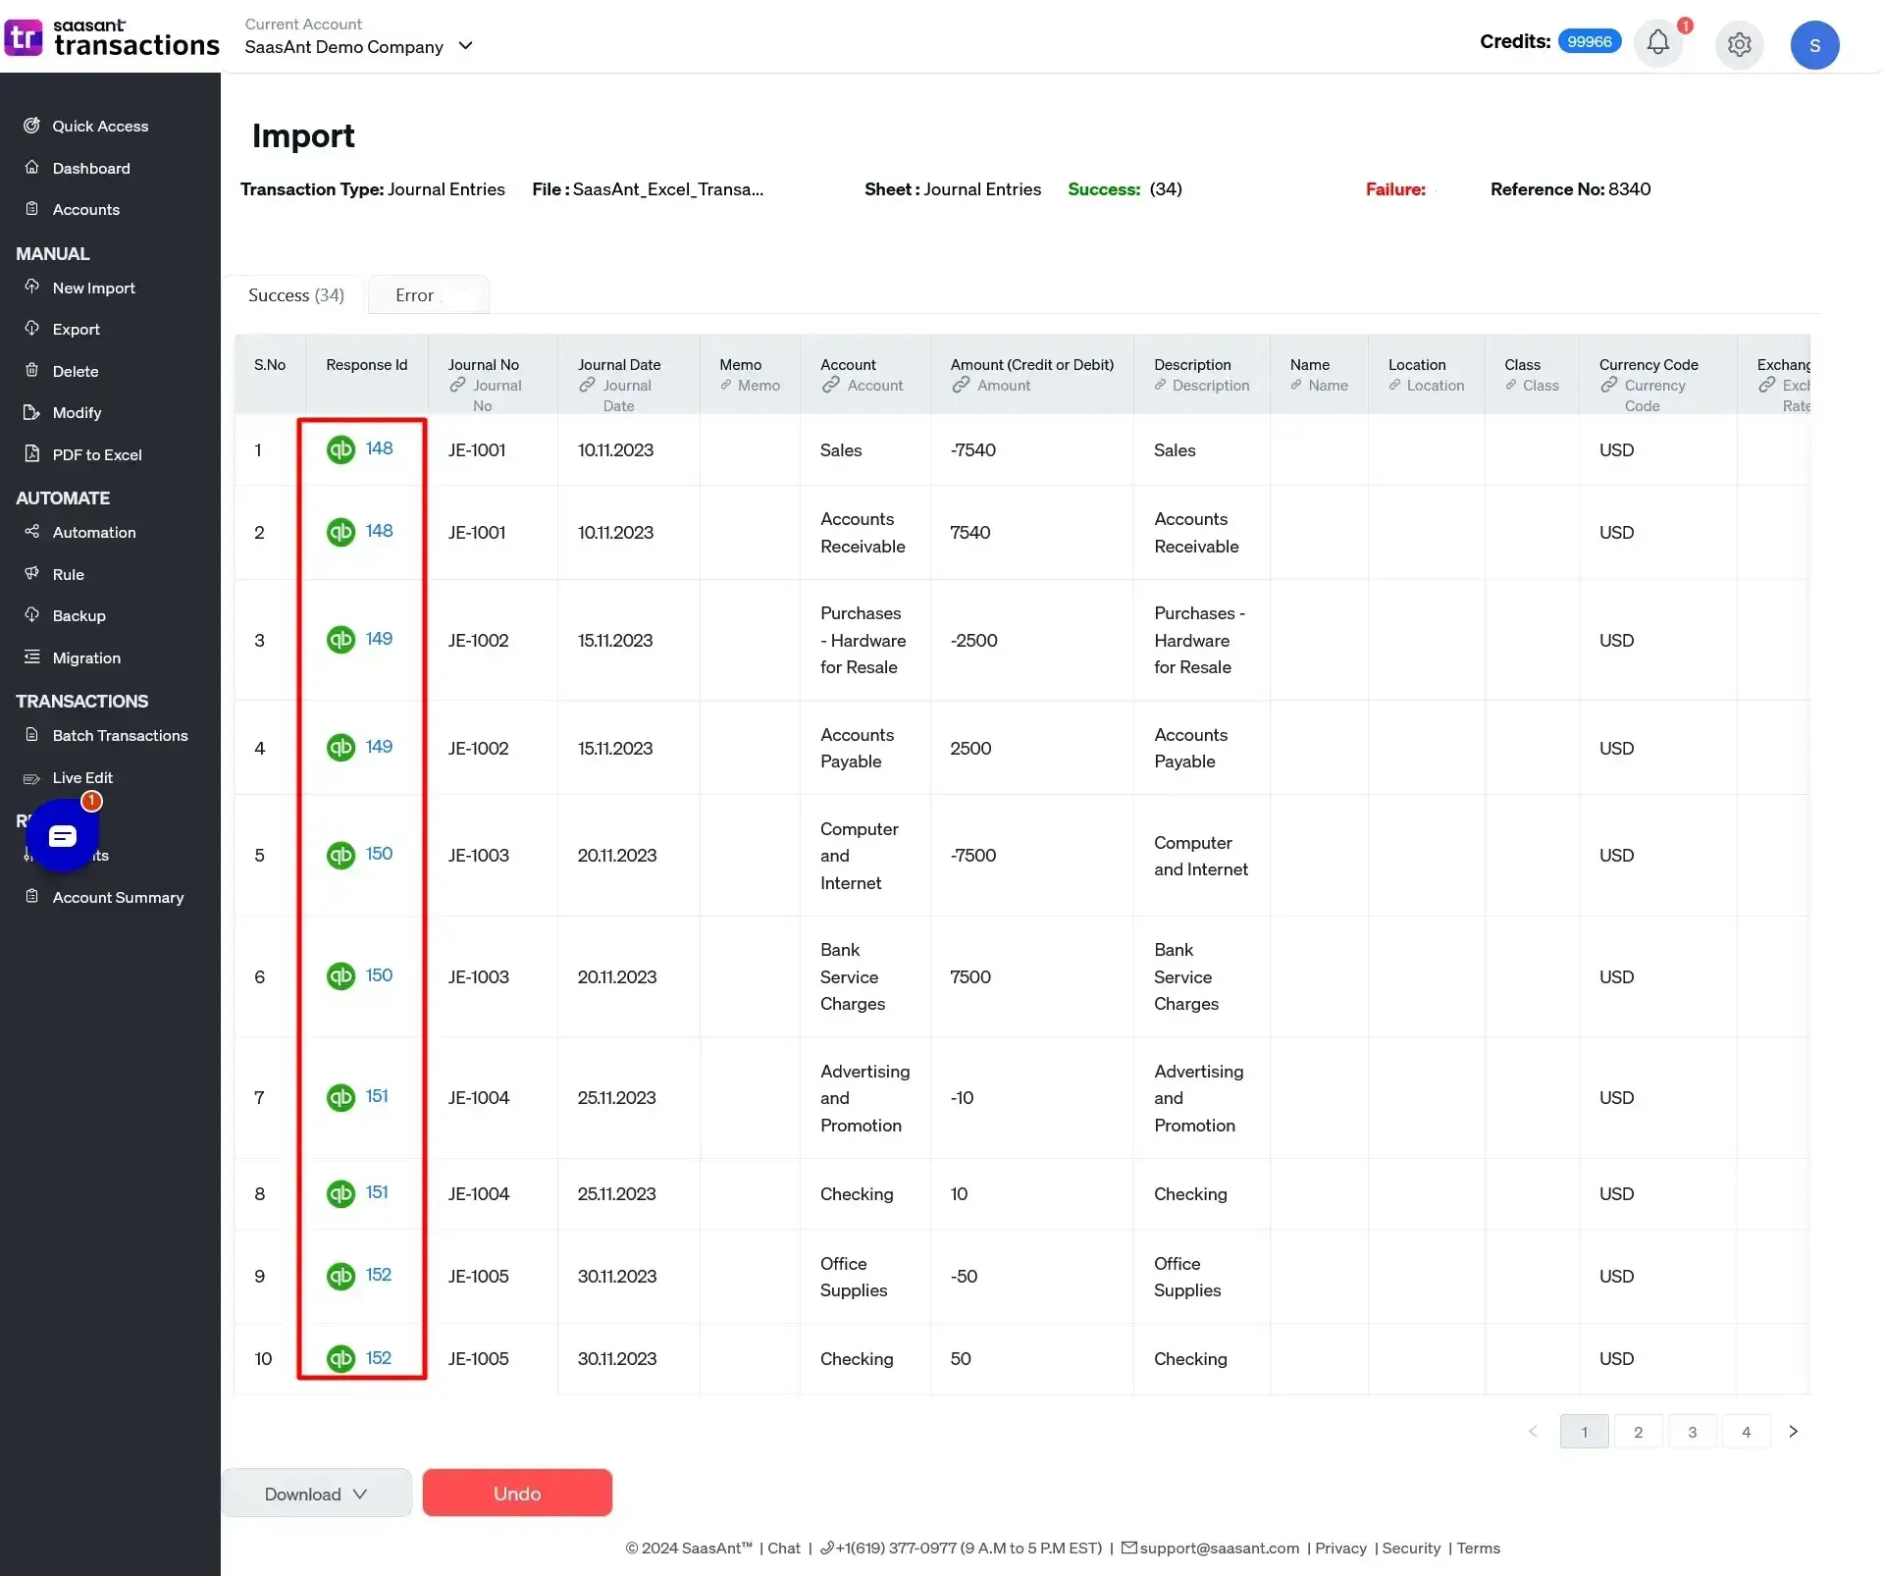Navigate to page 2 of results
Viewport: 1884px width, 1576px height.
pos(1639,1429)
